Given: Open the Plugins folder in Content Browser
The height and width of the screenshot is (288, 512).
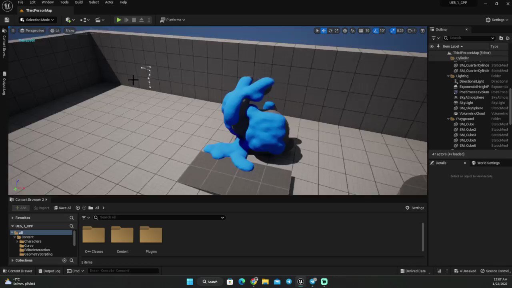Looking at the screenshot, I should (151, 236).
